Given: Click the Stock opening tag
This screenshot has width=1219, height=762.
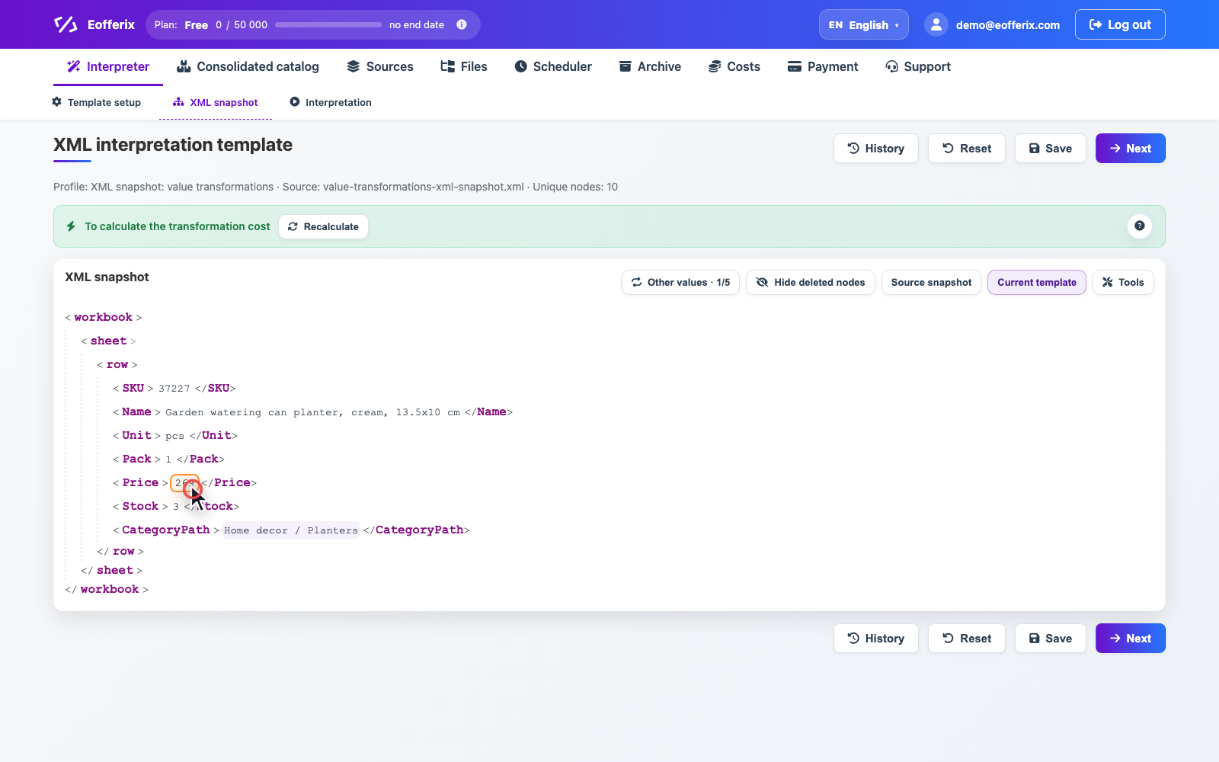Looking at the screenshot, I should click(x=141, y=506).
